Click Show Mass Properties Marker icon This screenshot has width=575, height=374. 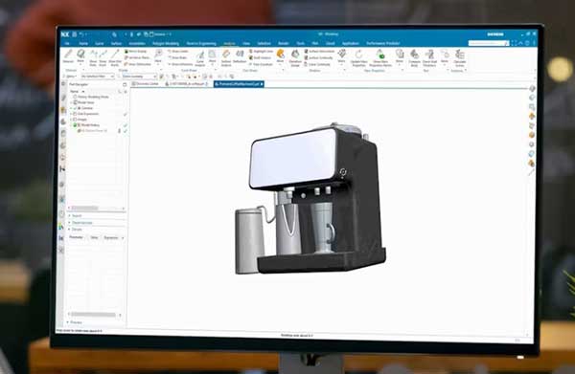(380, 58)
